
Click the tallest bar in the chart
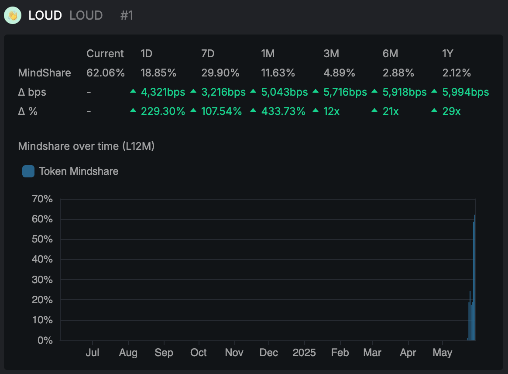point(475,278)
